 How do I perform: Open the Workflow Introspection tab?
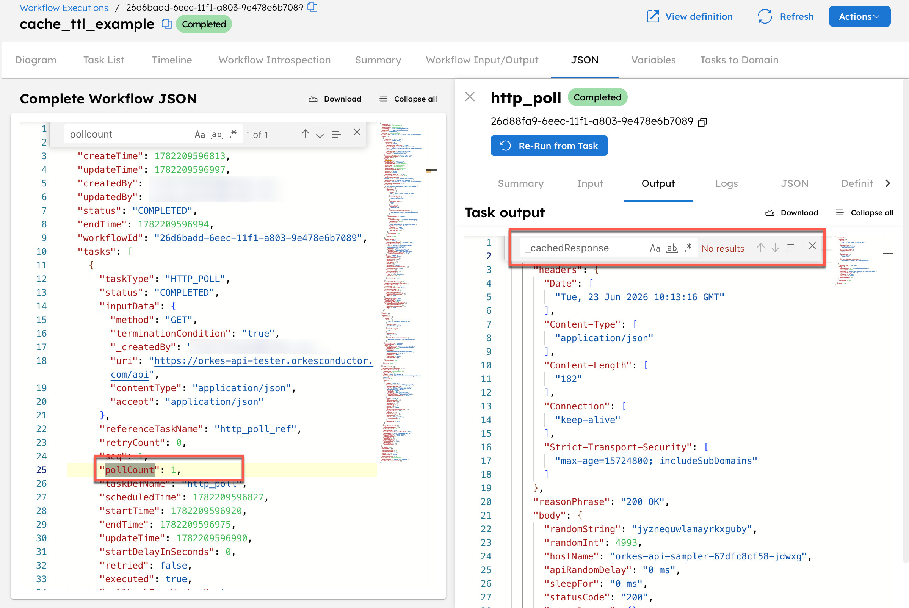click(274, 60)
